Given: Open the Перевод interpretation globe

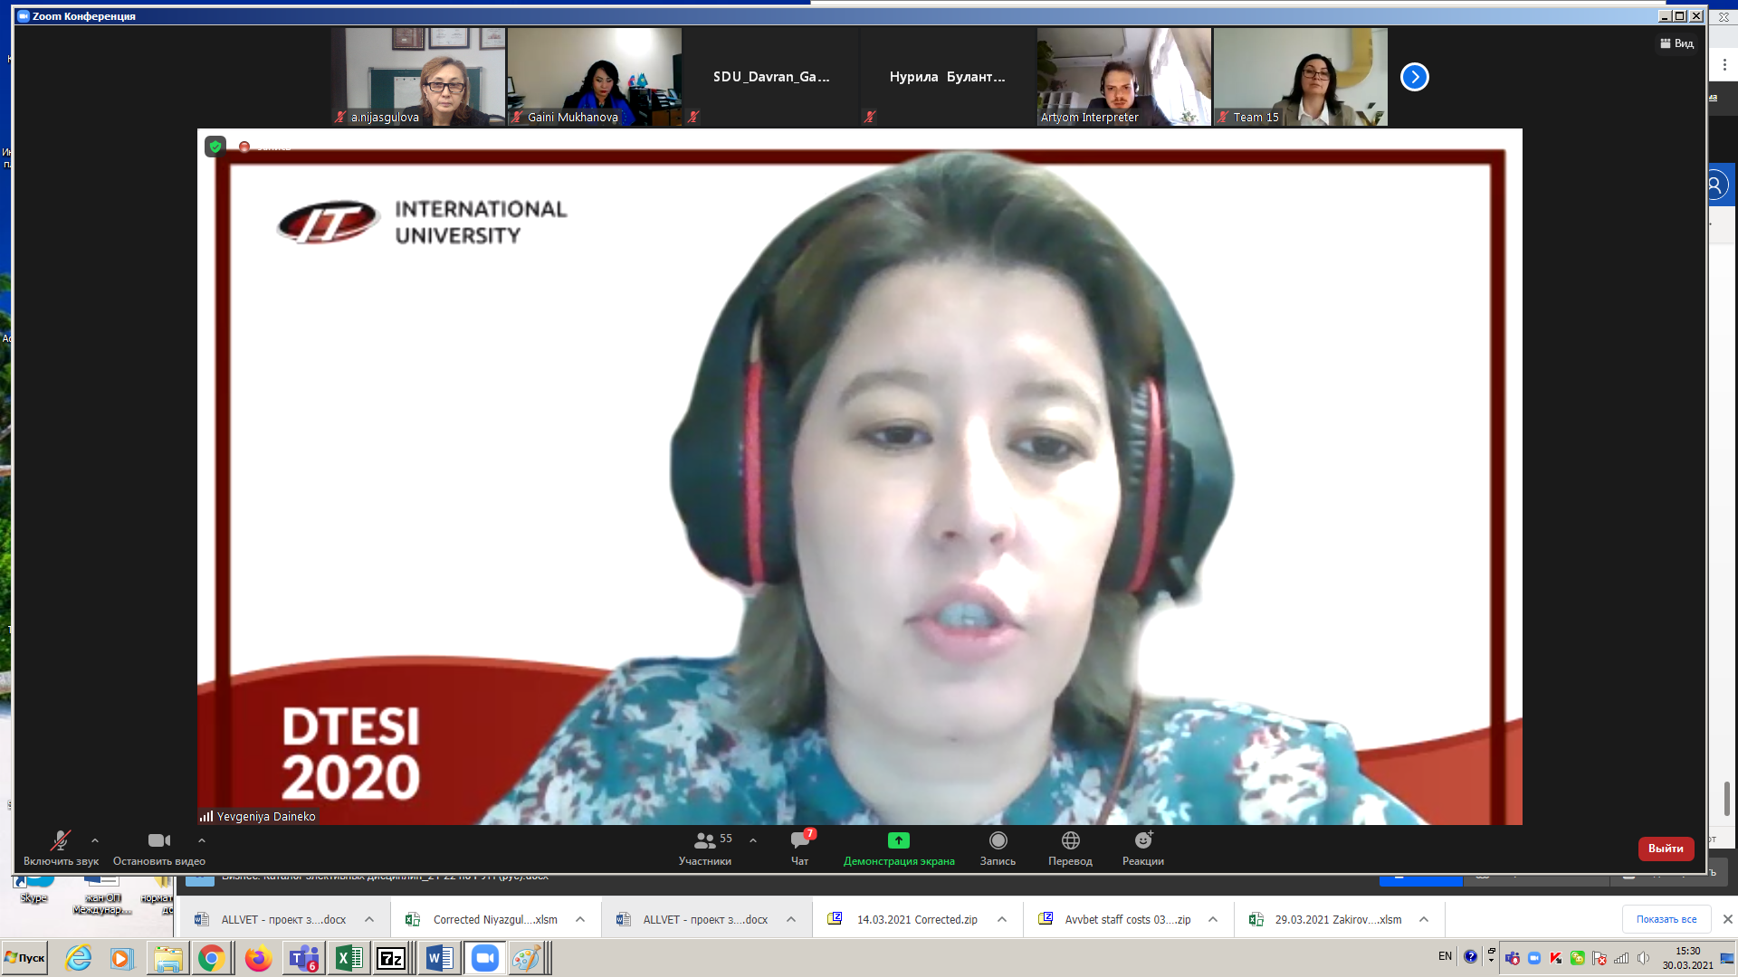Looking at the screenshot, I should [x=1070, y=840].
